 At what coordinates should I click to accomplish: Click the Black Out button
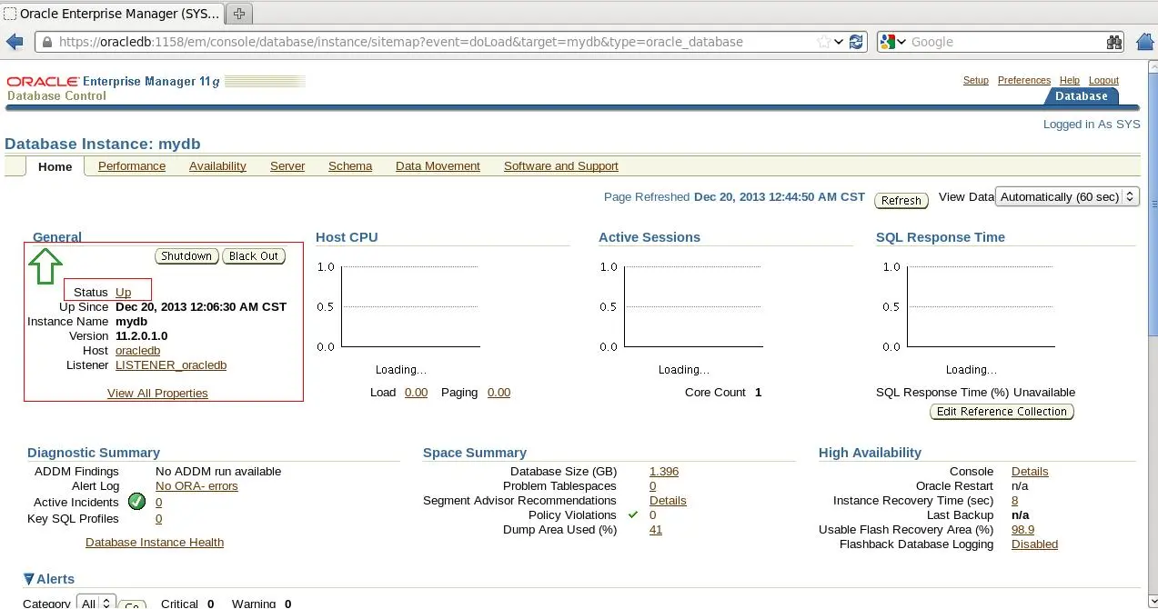[x=254, y=256]
